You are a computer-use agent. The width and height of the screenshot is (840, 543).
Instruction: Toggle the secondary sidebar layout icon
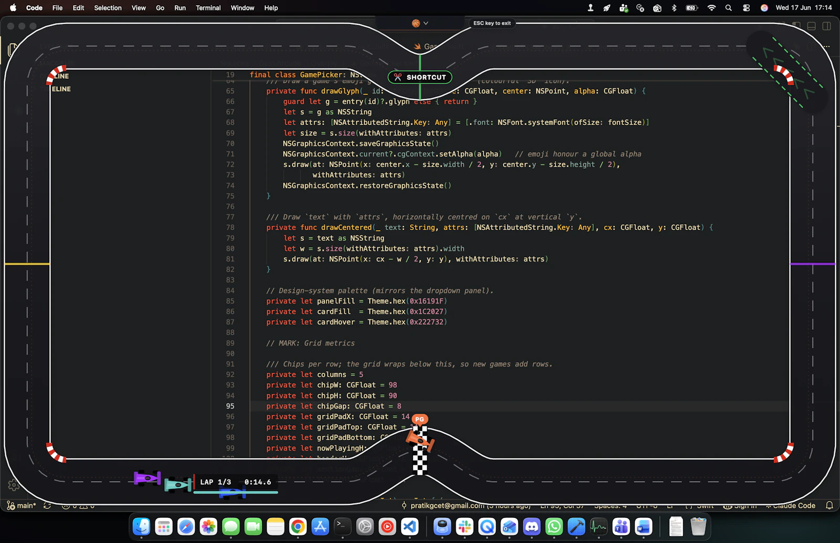[x=826, y=26]
